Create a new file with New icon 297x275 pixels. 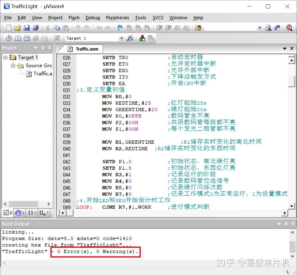(x=9, y=28)
